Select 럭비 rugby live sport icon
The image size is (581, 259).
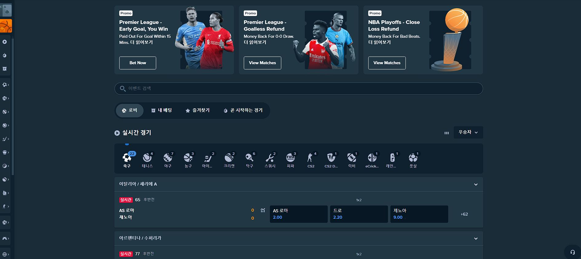pyautogui.click(x=352, y=160)
